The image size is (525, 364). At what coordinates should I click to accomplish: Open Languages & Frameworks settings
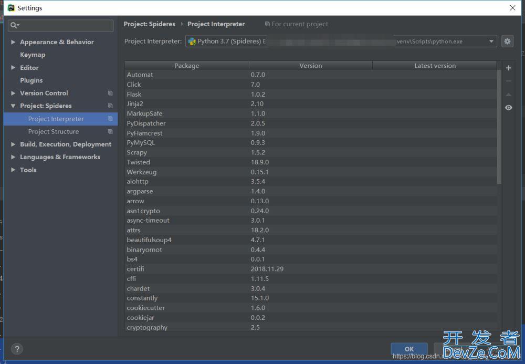[60, 157]
